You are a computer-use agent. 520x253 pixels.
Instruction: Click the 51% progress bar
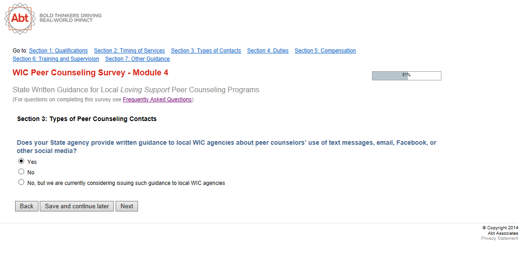pyautogui.click(x=406, y=76)
